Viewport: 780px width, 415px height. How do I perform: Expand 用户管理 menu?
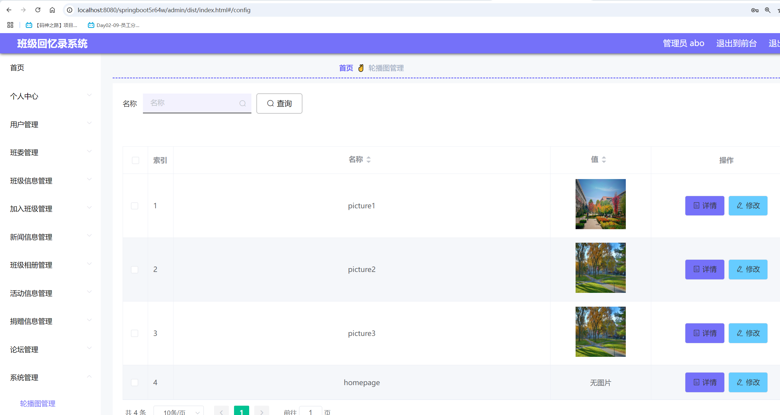[x=50, y=124]
